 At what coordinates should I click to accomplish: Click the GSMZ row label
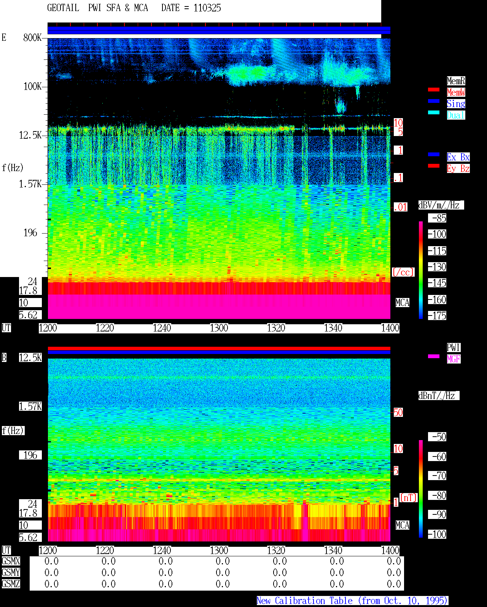click(x=11, y=584)
